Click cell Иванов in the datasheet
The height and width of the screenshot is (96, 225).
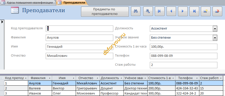tap(40, 93)
